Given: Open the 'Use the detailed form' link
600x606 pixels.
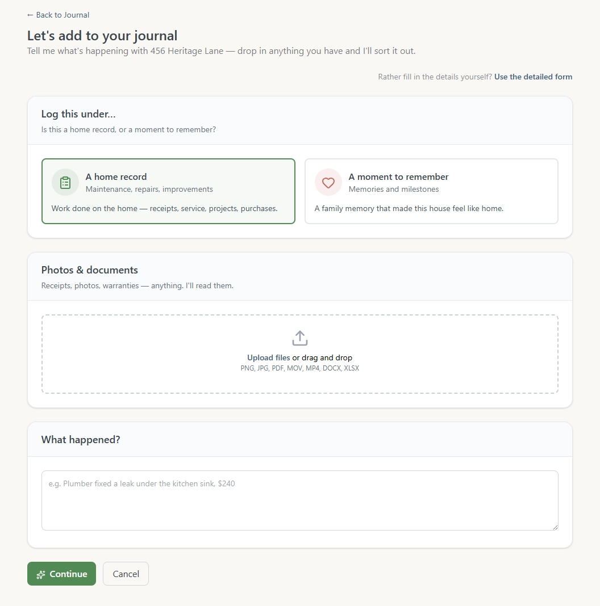Looking at the screenshot, I should tap(533, 77).
